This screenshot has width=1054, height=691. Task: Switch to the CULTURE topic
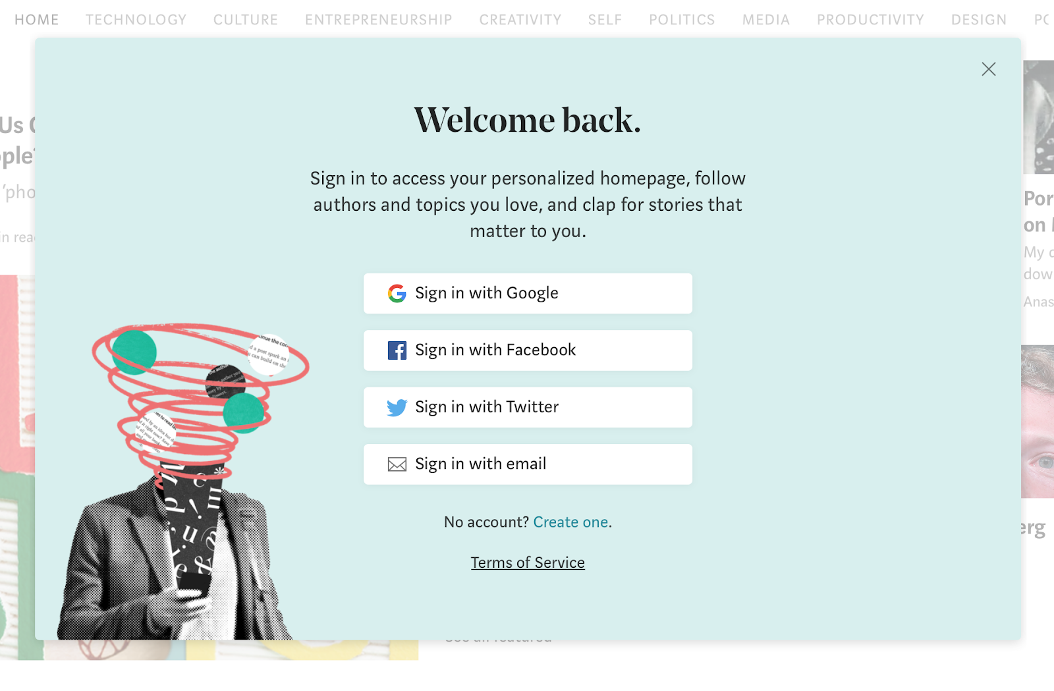[x=246, y=20]
